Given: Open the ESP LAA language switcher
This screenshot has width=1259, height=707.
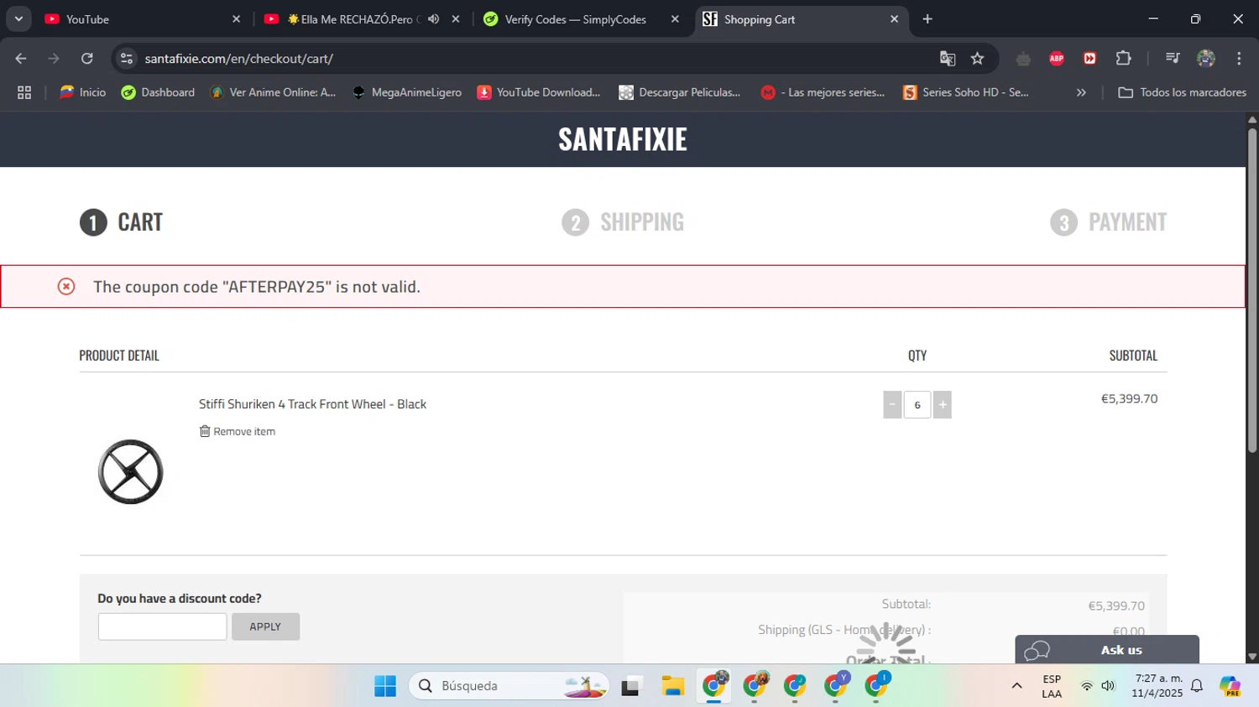Looking at the screenshot, I should pyautogui.click(x=1052, y=686).
